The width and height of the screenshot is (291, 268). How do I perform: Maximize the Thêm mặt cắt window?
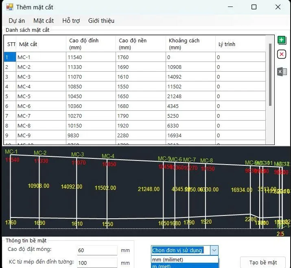coord(254,7)
